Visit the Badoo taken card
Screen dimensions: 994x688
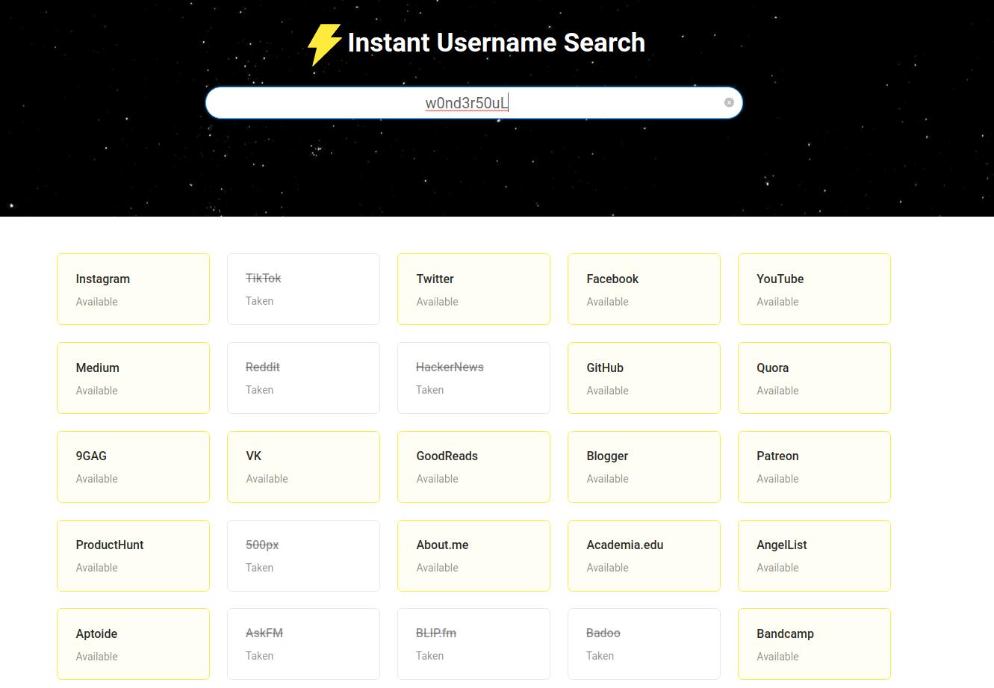click(644, 644)
